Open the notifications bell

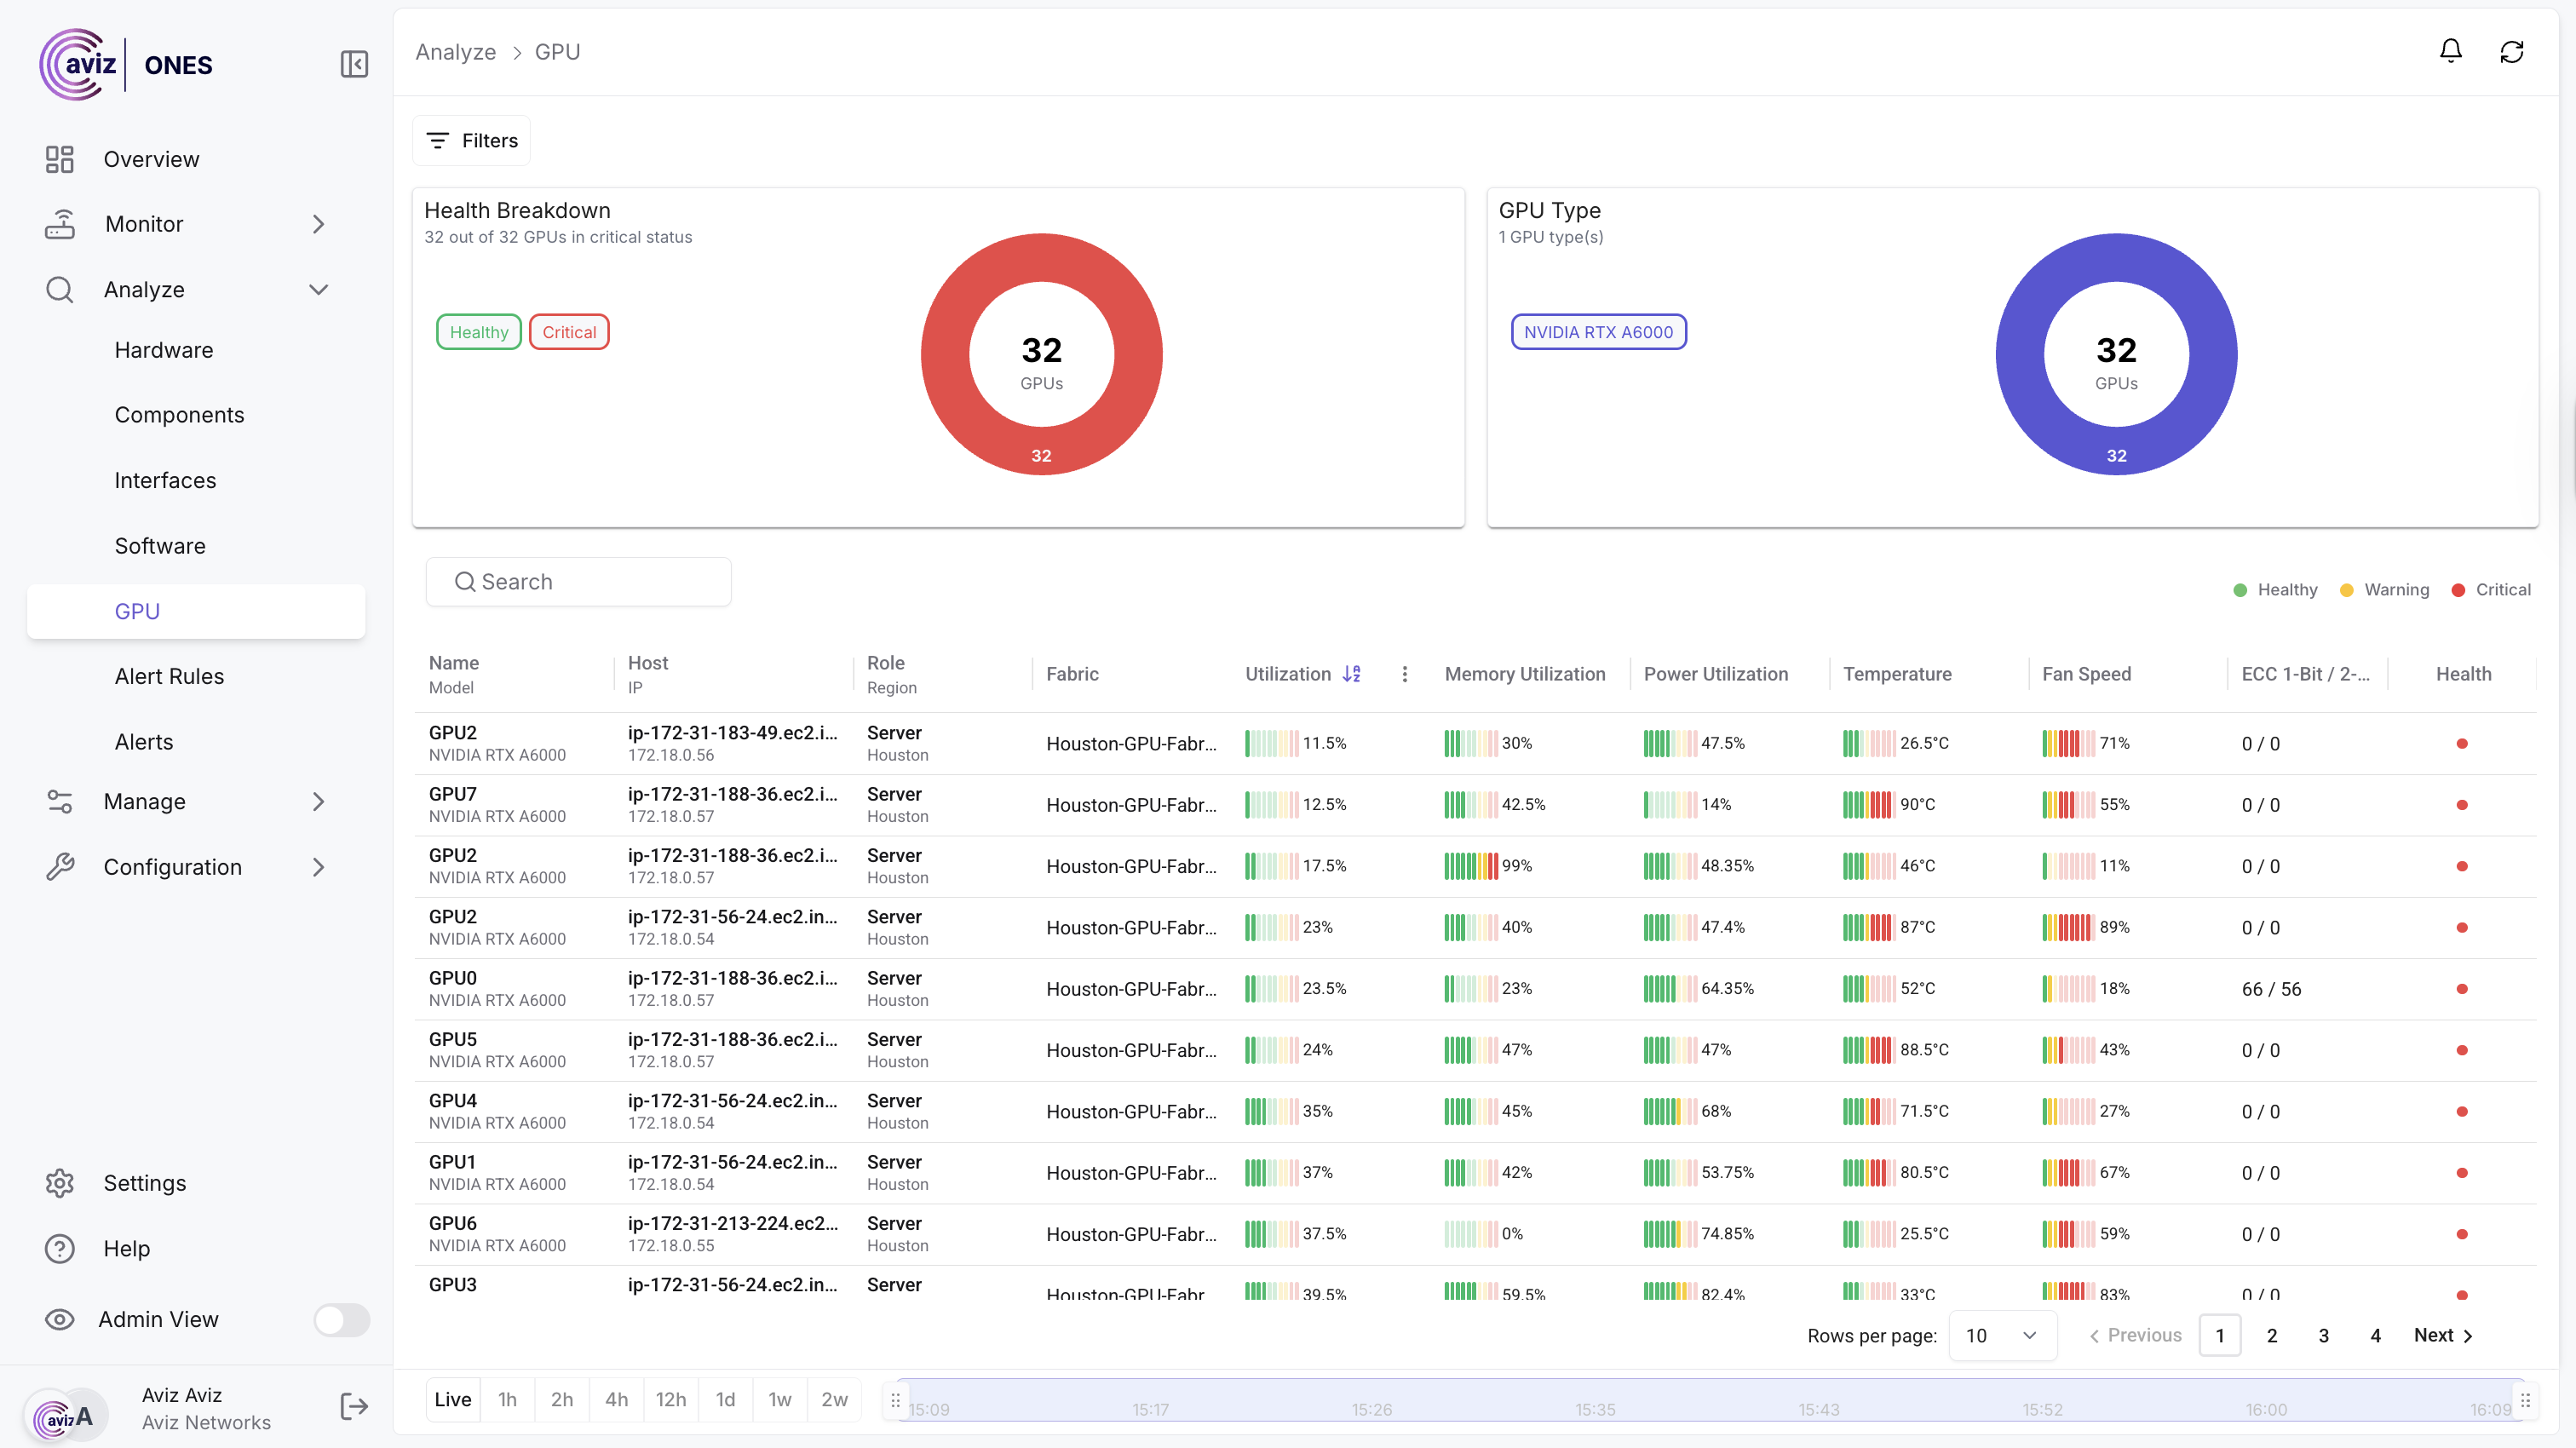[x=2450, y=51]
